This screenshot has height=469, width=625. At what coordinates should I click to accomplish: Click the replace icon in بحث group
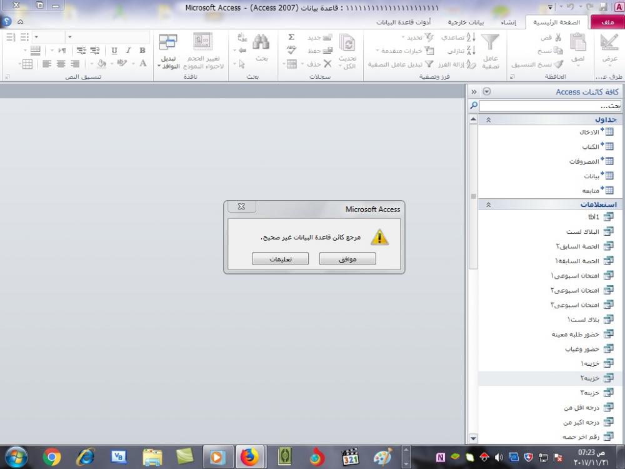[242, 38]
